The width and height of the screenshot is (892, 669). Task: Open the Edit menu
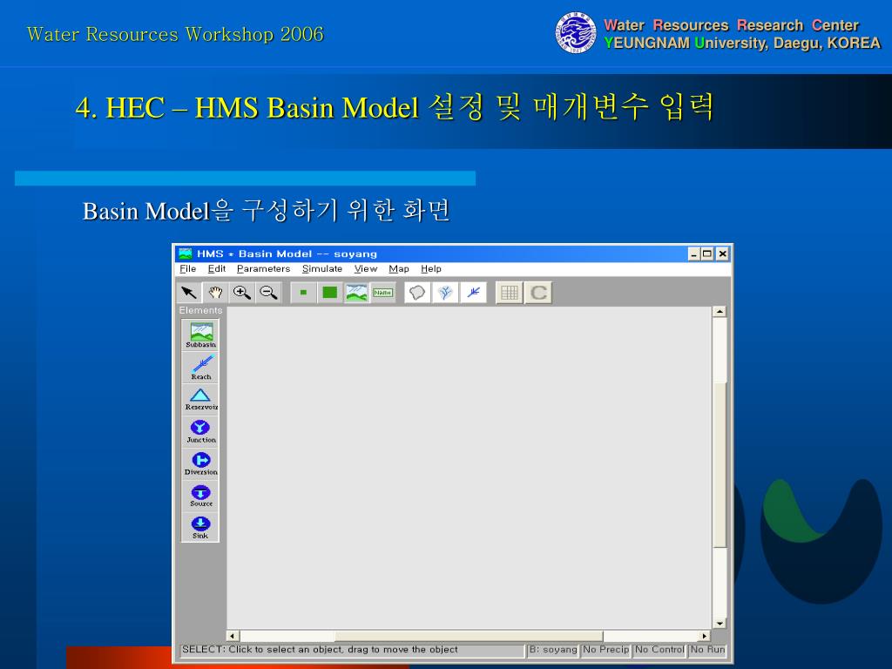coord(217,269)
